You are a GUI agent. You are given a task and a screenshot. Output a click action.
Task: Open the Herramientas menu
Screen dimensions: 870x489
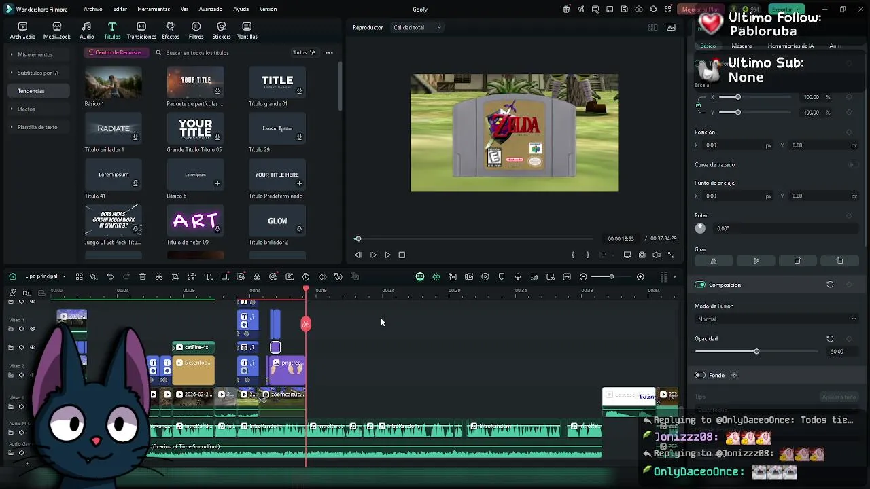click(154, 10)
